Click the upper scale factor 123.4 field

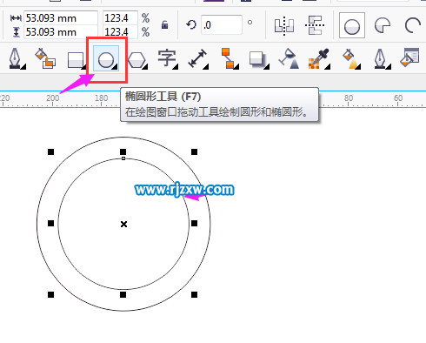(120, 18)
